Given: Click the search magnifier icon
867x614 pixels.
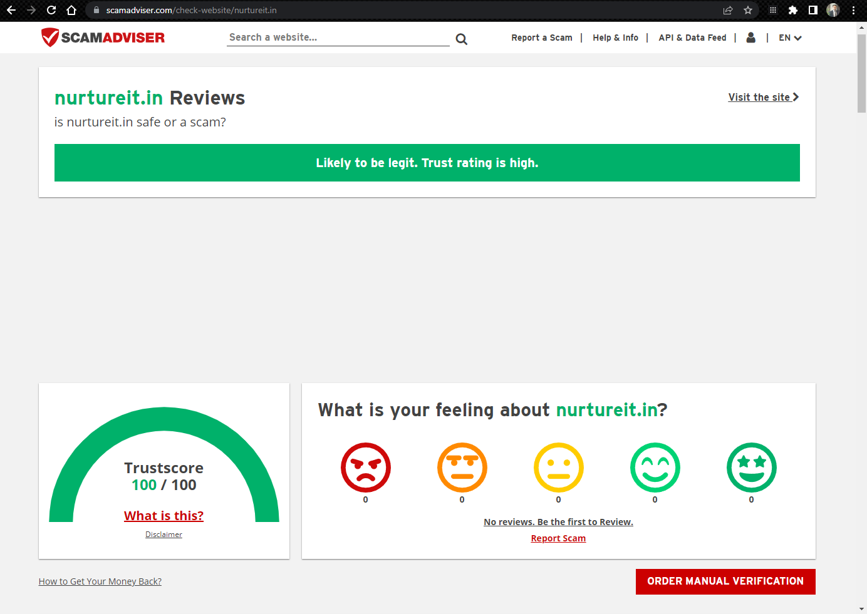Looking at the screenshot, I should click(x=462, y=39).
